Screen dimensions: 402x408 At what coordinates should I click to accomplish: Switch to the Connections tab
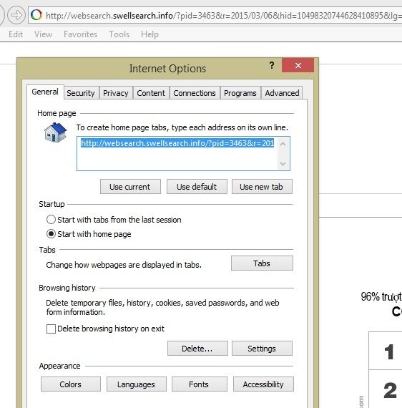tap(195, 93)
